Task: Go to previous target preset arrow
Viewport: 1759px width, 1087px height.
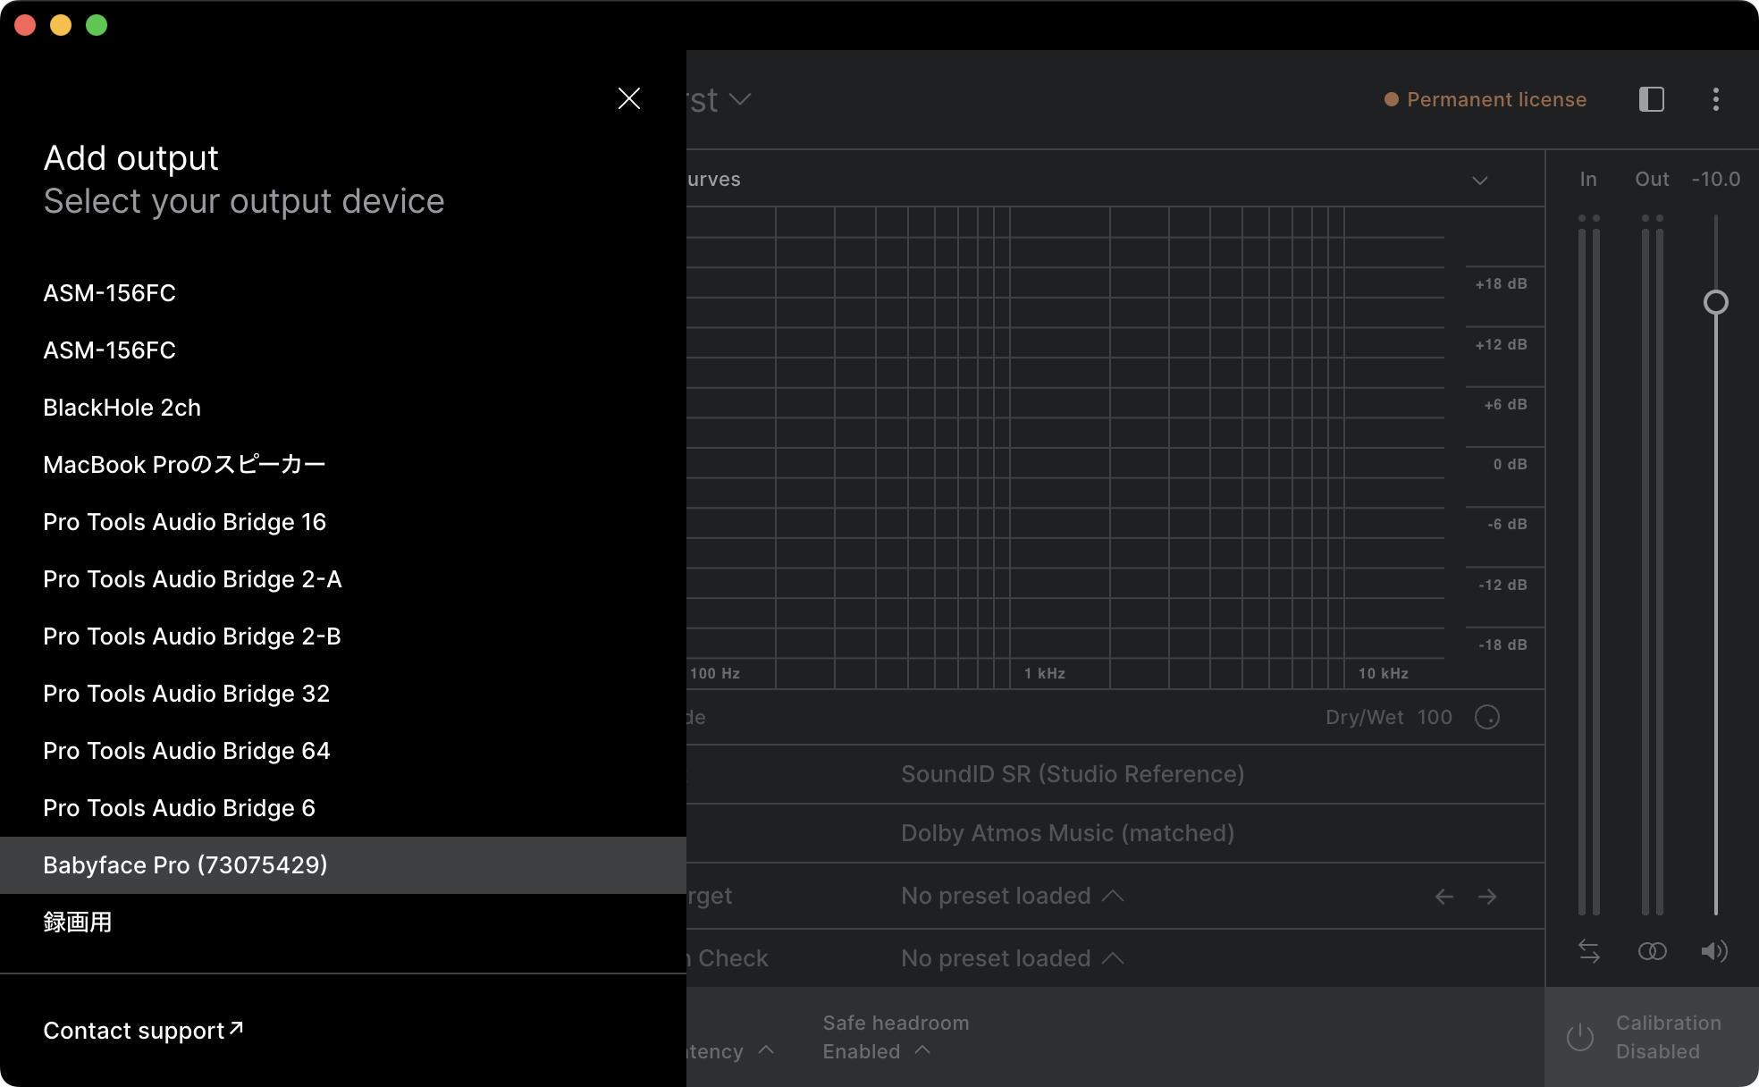Action: (x=1443, y=897)
